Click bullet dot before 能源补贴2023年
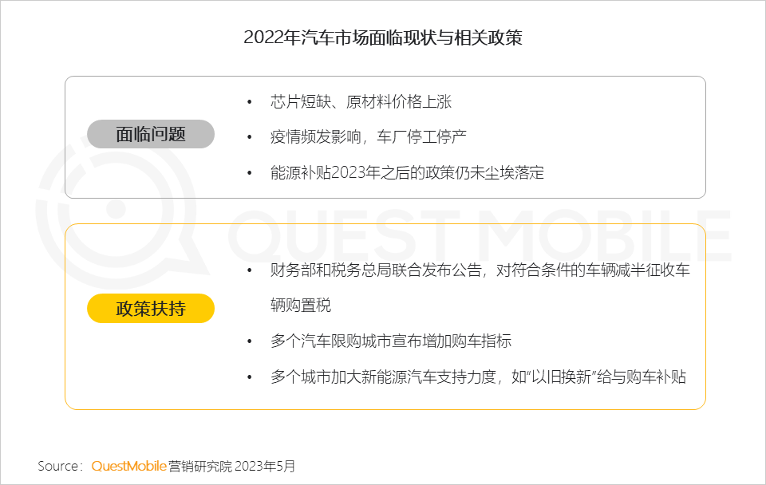 pyautogui.click(x=250, y=173)
